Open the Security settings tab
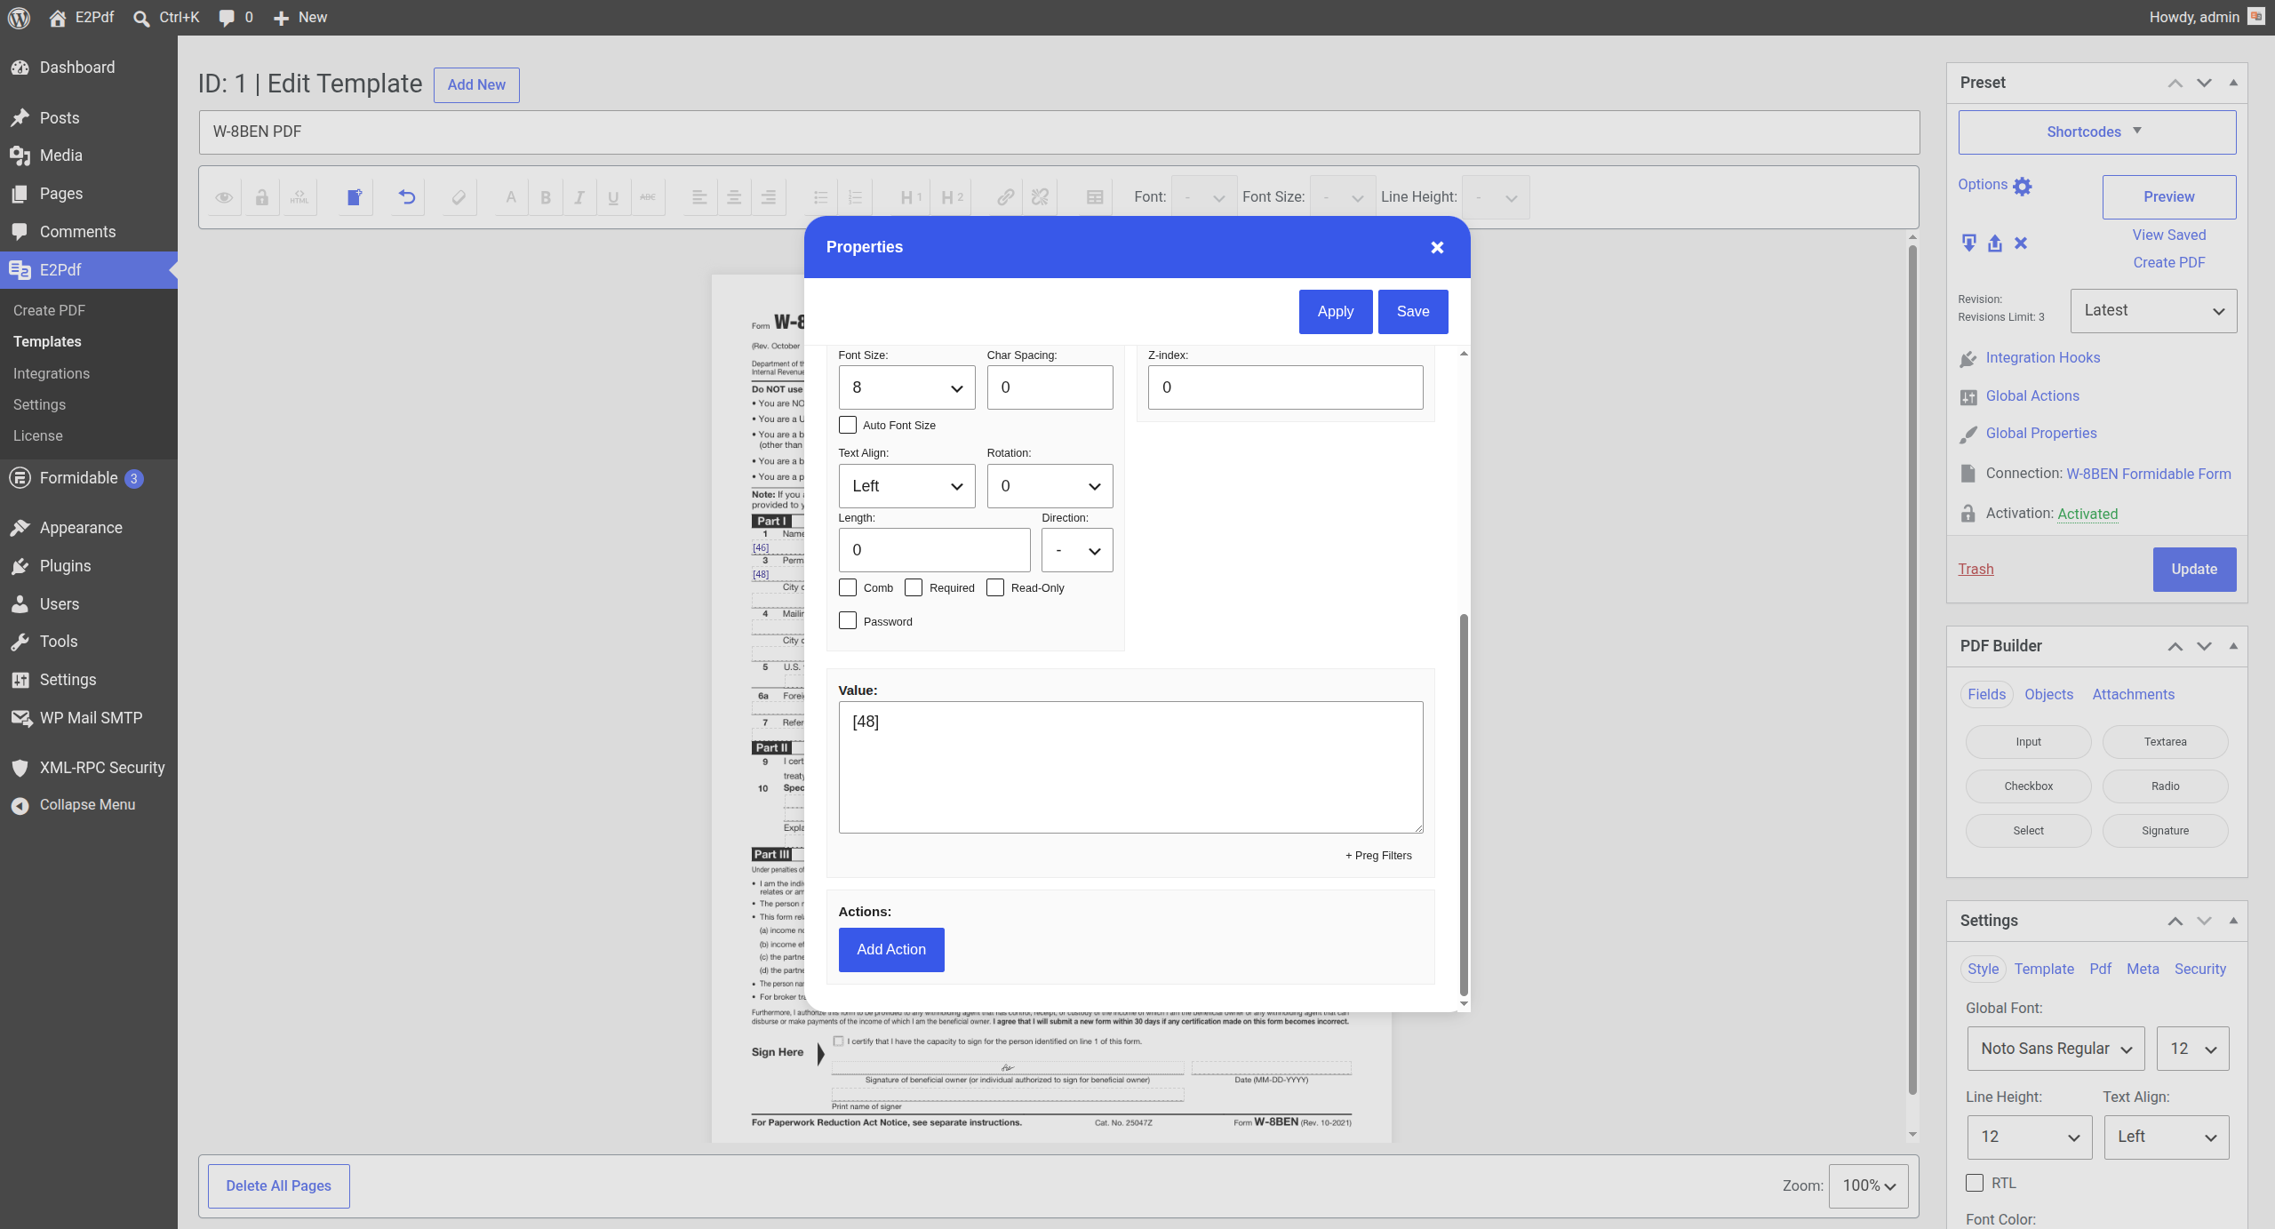Screen dimensions: 2275x1229 [2199, 969]
